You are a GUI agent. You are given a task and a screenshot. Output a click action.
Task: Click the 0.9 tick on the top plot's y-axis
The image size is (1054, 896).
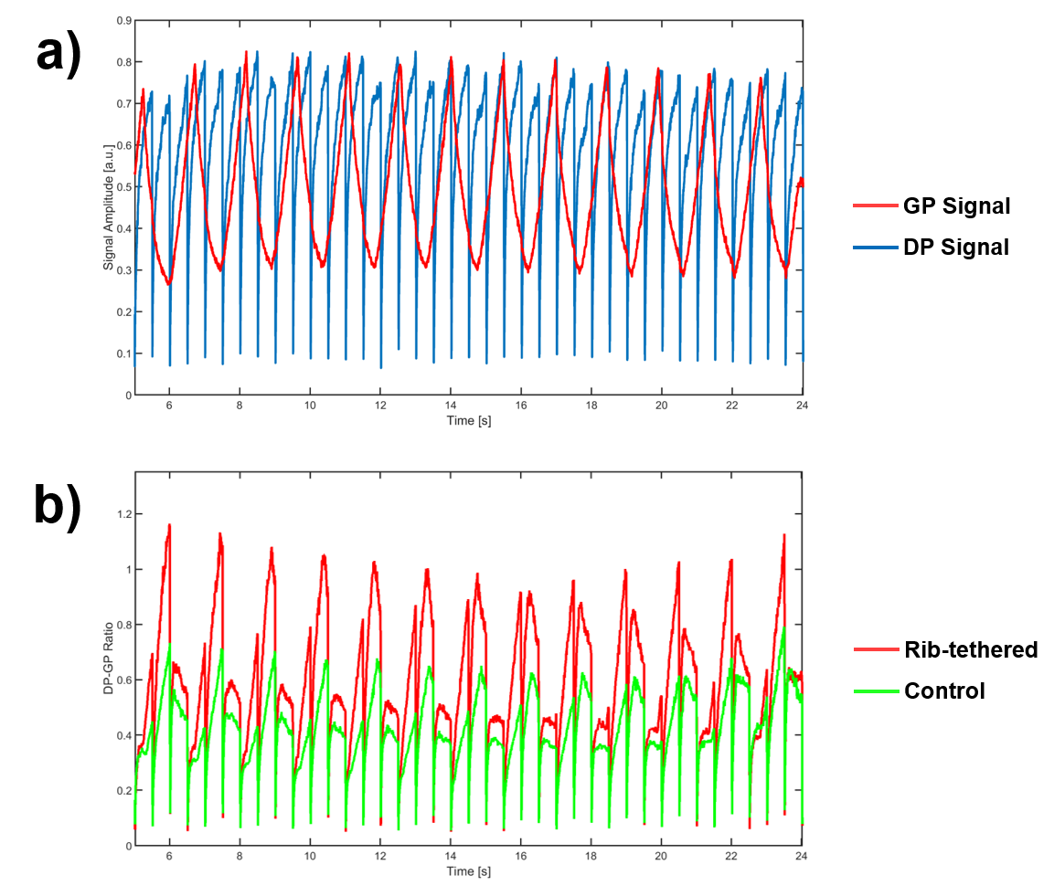click(x=122, y=20)
